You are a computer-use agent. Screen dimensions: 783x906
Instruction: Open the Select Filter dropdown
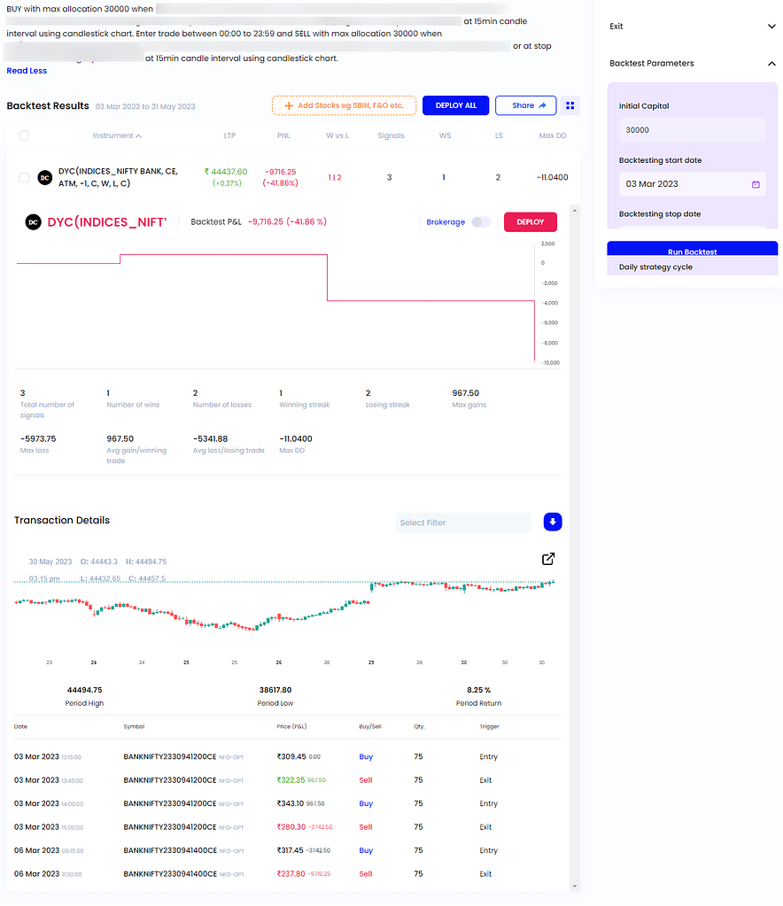click(462, 522)
